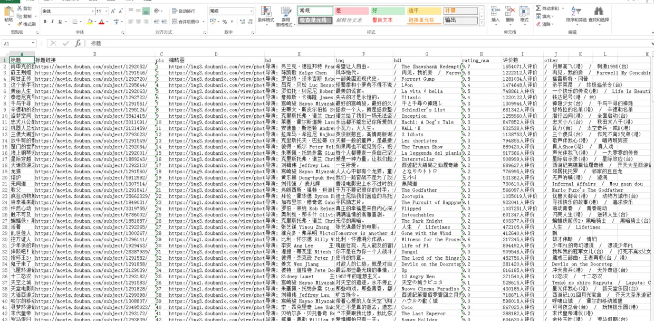Click the fill color bucket swatch
The image size is (654, 321).
89,22
